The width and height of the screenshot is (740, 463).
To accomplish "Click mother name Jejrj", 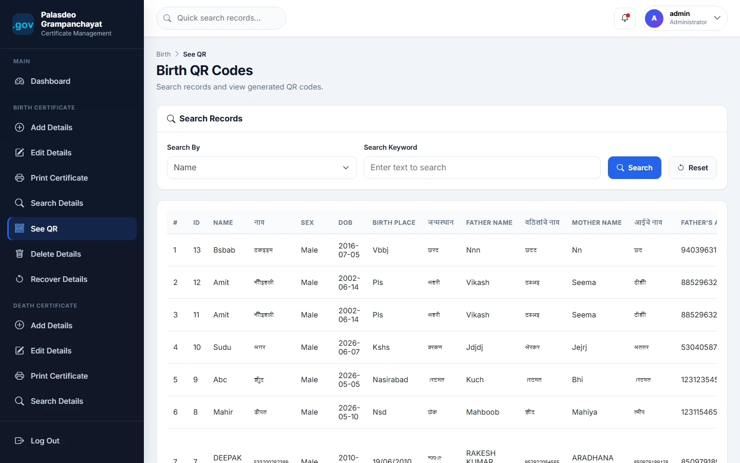I will tap(579, 347).
